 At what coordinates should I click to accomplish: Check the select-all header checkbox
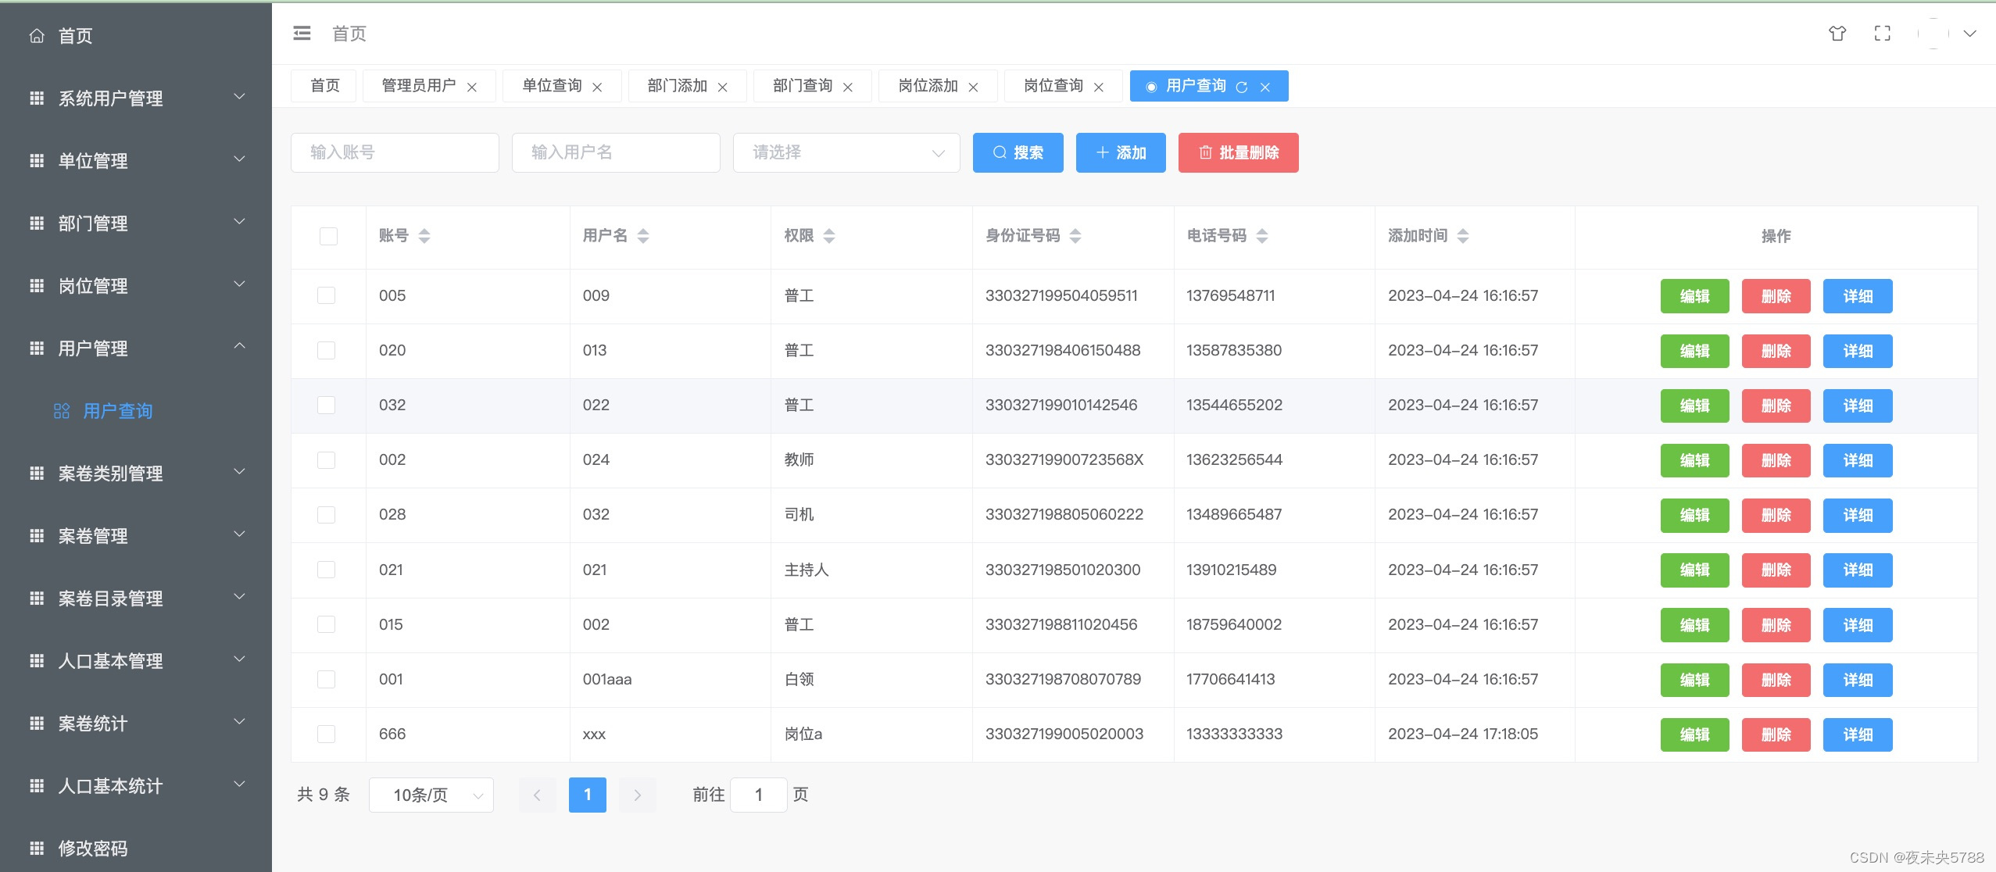tap(328, 236)
